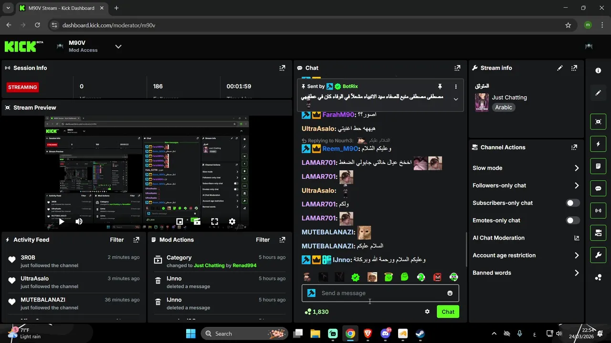Screen dimensions: 611x343
Task: Enable Subscribers-only chat toggle
Action: [x=573, y=203]
